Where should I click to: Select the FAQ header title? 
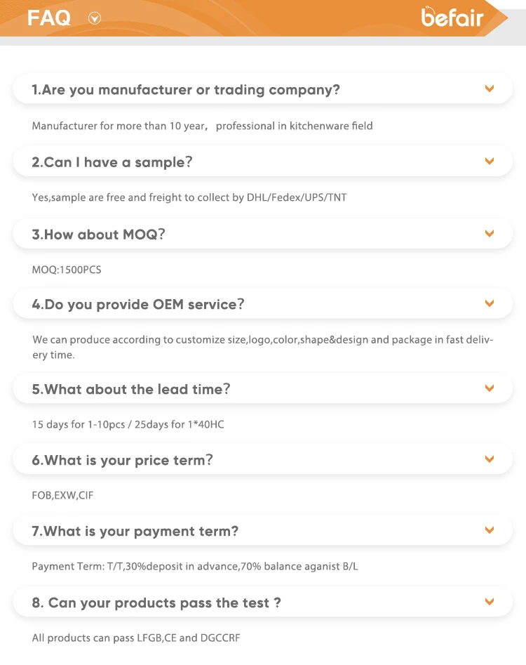click(x=49, y=18)
